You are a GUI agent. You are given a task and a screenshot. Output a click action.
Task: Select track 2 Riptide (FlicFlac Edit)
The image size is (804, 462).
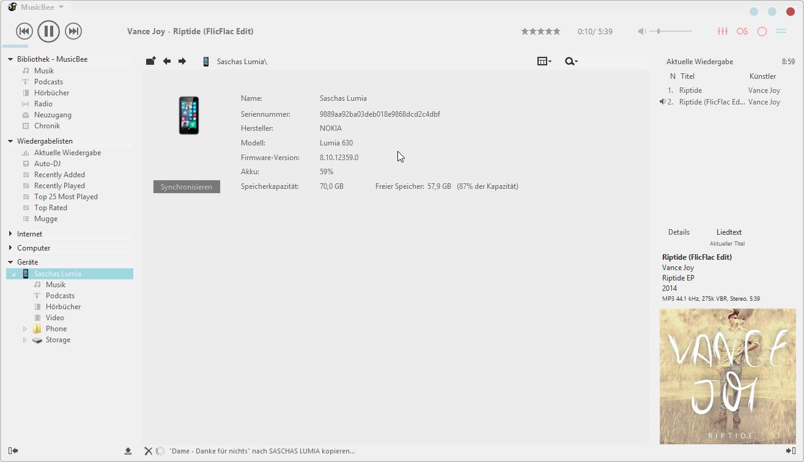[x=727, y=102]
